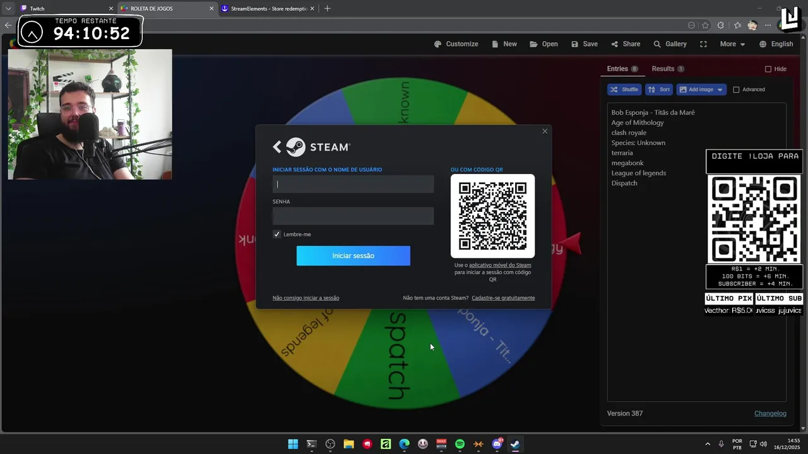Open the Windows Start menu
Viewport: 808px width, 454px height.
click(293, 444)
